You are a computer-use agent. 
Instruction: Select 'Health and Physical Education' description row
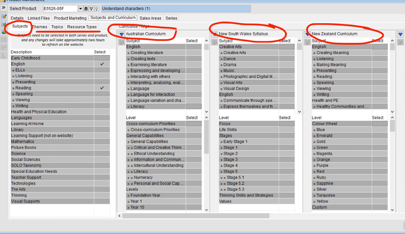[53, 112]
